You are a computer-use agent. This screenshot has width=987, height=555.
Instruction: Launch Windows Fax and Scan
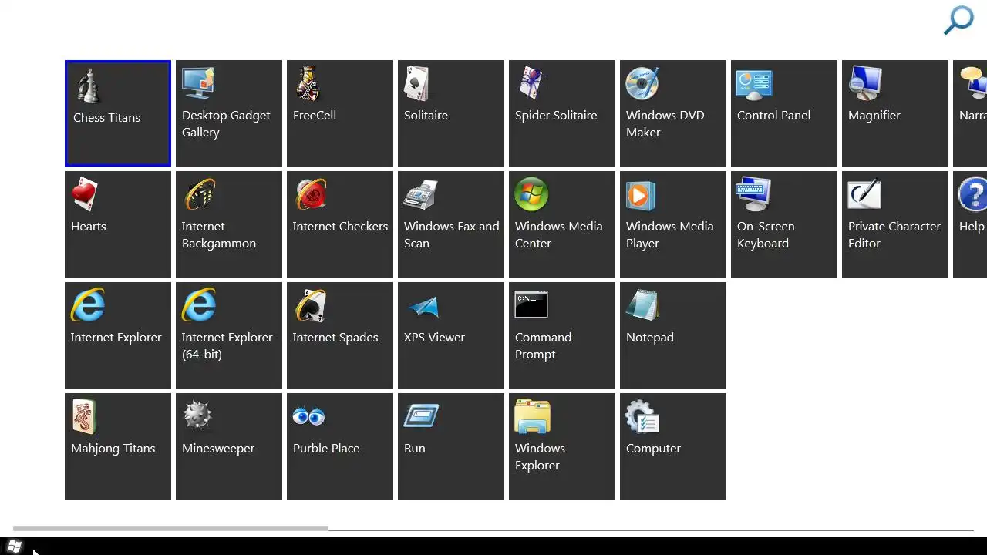coord(451,224)
